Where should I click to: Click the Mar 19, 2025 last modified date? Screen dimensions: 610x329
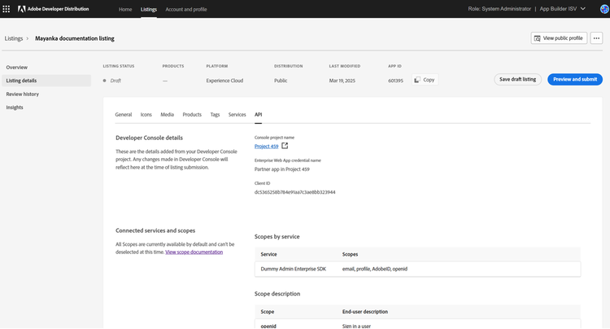point(342,81)
